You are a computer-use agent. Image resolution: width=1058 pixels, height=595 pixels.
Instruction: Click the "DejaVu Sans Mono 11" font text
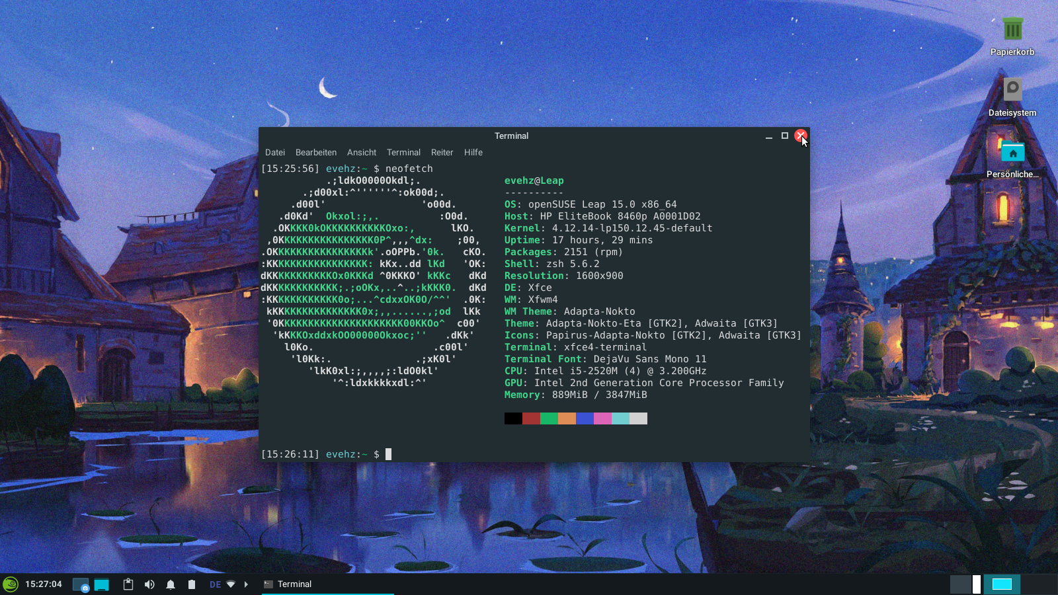[x=650, y=360]
